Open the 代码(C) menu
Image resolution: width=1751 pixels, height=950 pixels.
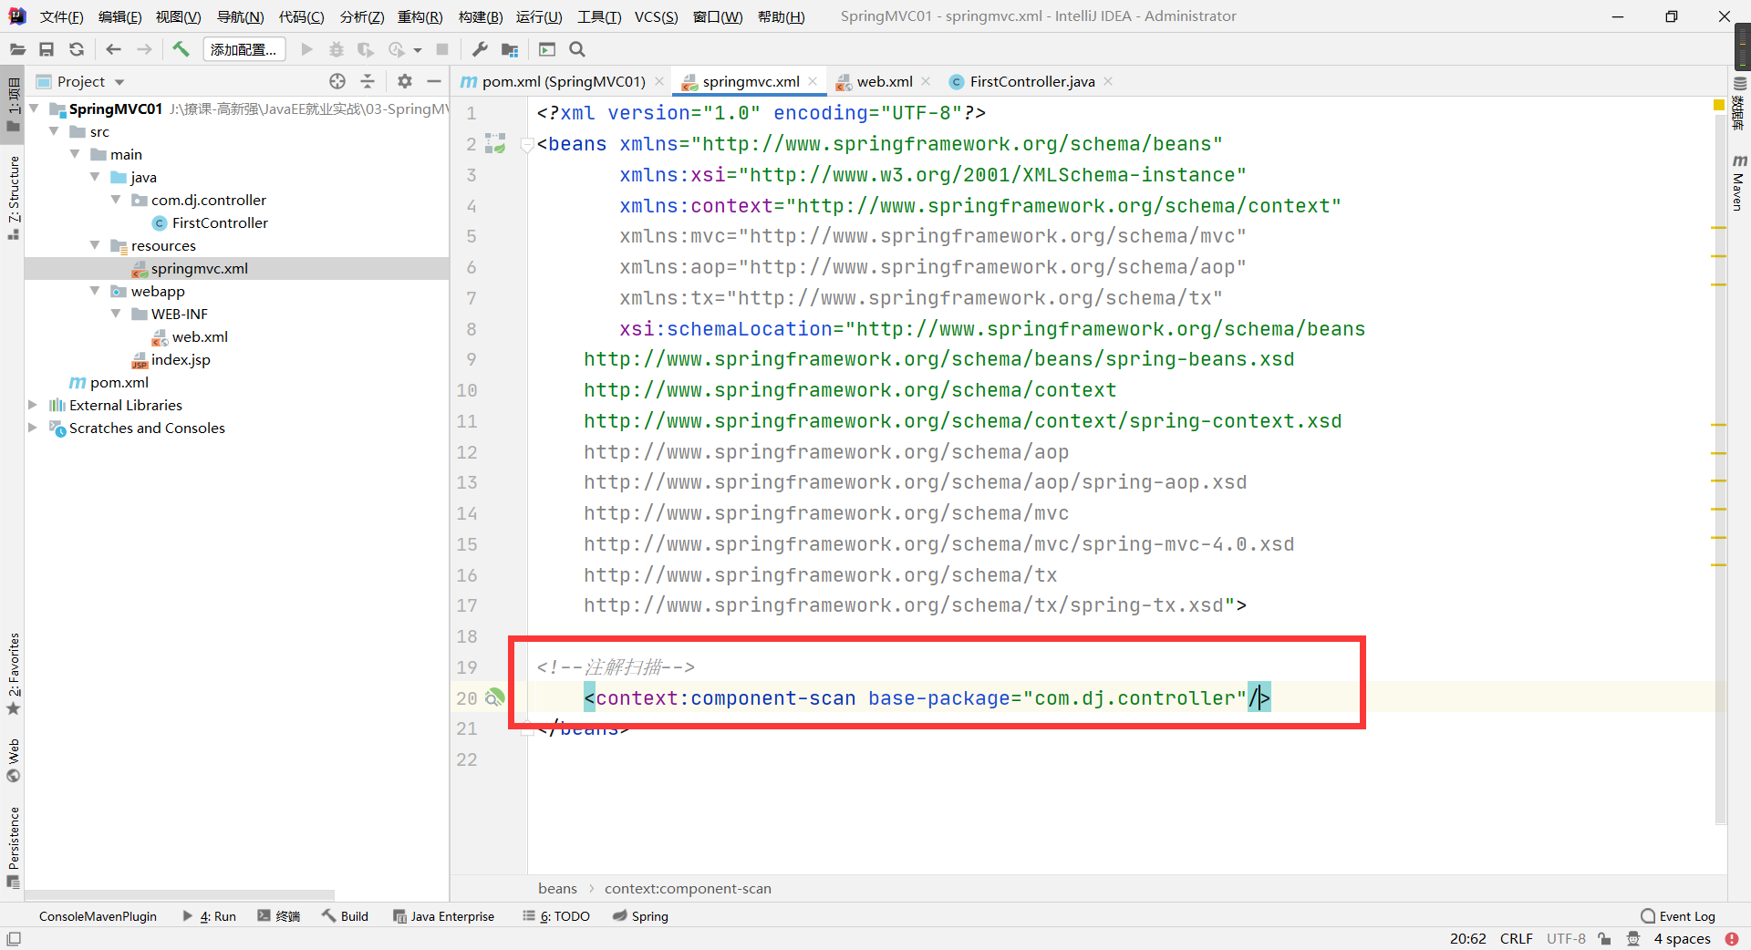pos(301,16)
